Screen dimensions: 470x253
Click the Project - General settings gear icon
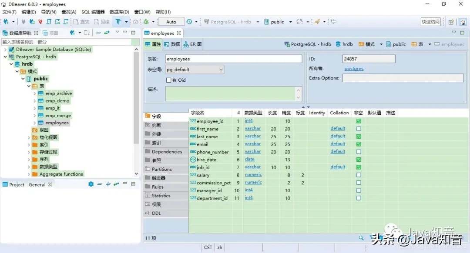click(91, 184)
